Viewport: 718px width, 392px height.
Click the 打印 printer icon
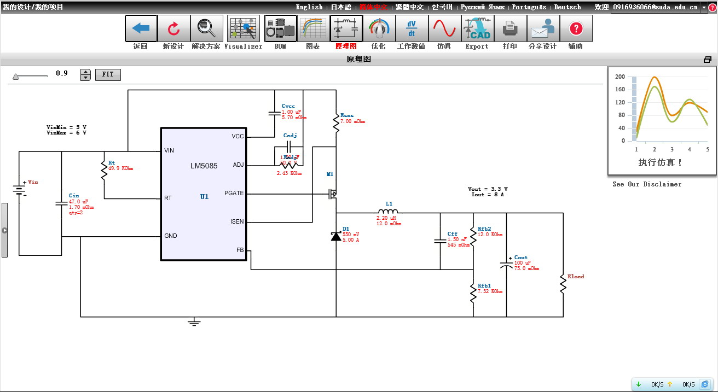(x=510, y=28)
